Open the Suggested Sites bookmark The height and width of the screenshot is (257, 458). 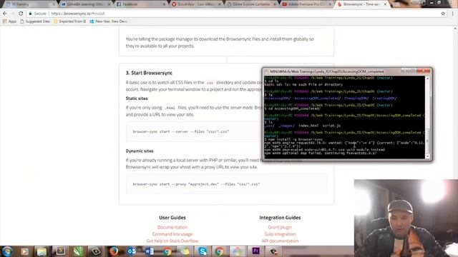pyautogui.click(x=35, y=21)
